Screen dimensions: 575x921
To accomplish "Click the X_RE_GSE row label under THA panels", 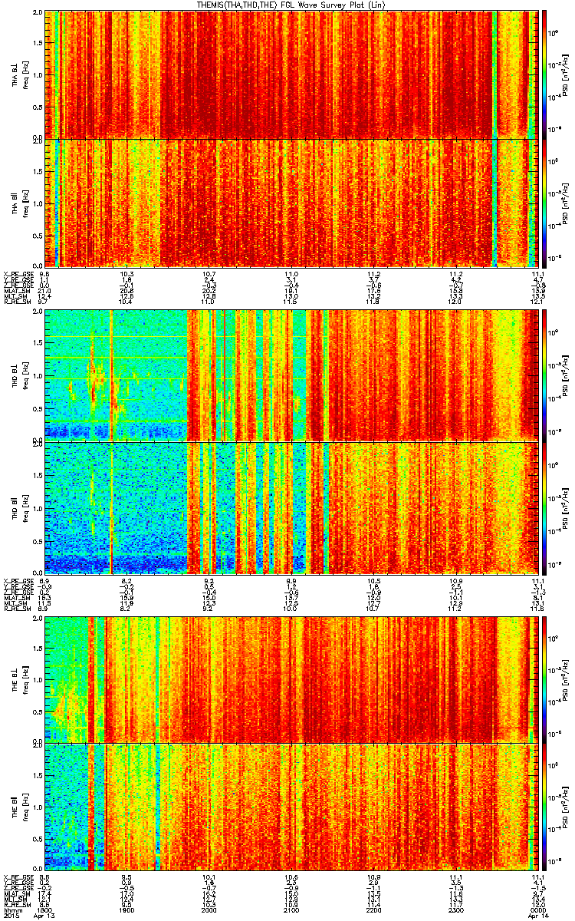I will click(18, 273).
